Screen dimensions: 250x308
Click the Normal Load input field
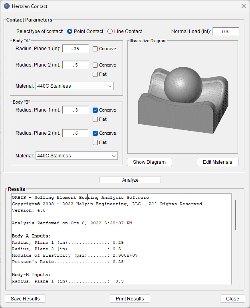[226, 31]
